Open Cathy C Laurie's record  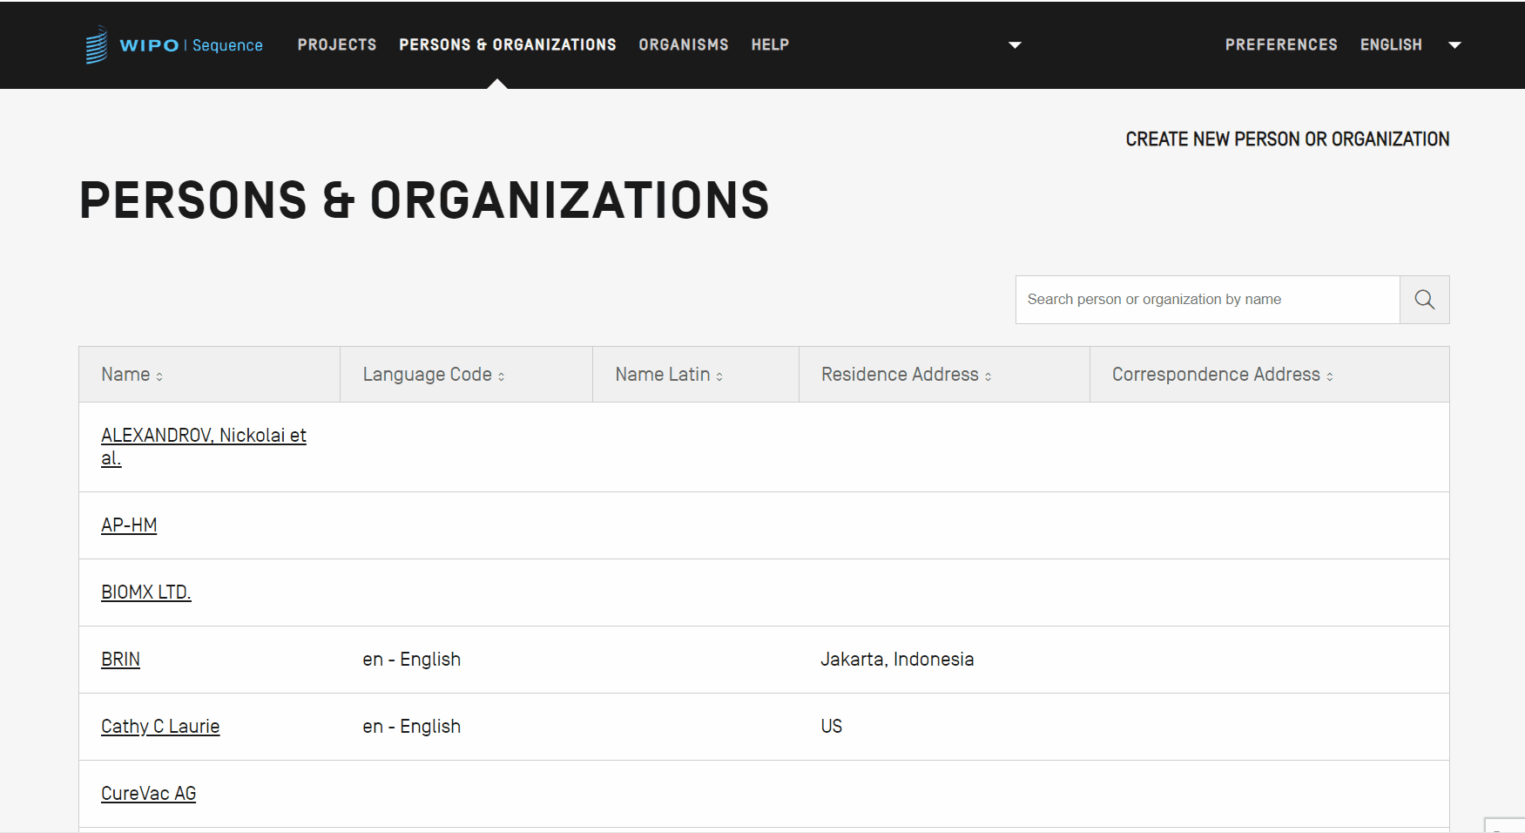click(160, 727)
